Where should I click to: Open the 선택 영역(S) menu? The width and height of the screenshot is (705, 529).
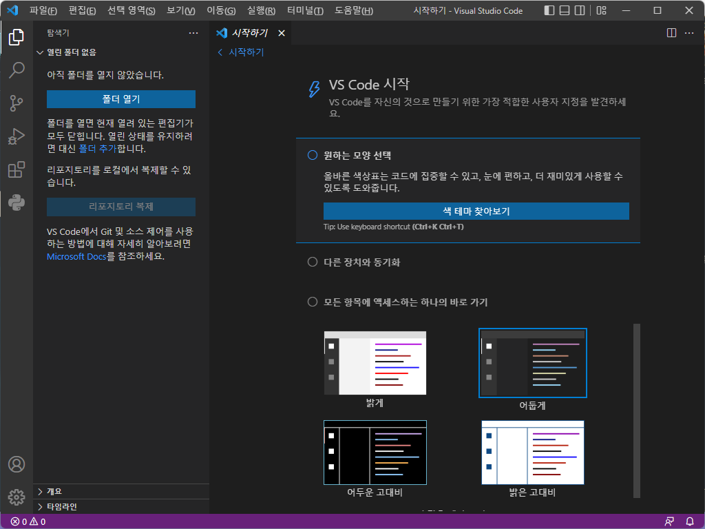point(131,10)
